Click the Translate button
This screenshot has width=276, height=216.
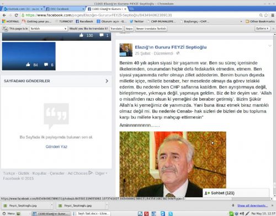pyautogui.click(x=116, y=29)
